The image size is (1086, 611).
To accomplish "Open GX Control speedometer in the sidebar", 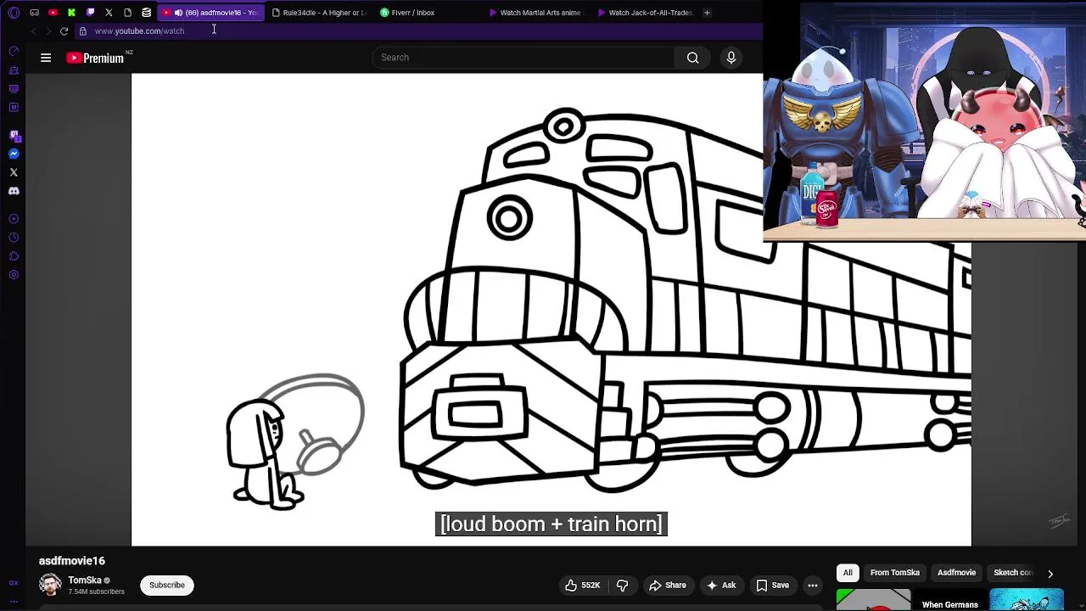I will click(x=14, y=51).
